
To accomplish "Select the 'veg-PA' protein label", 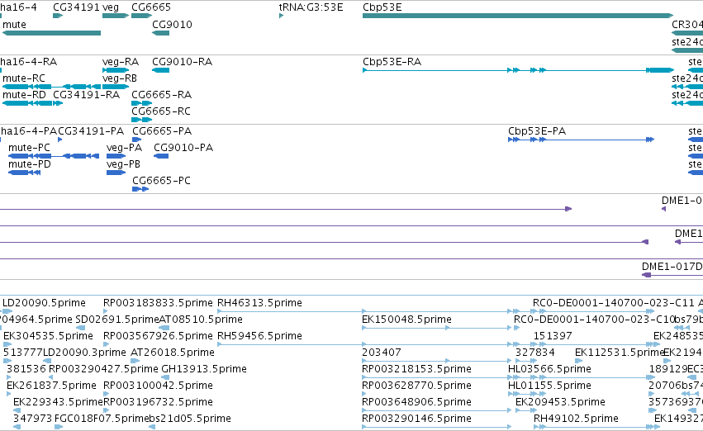I will point(124,148).
